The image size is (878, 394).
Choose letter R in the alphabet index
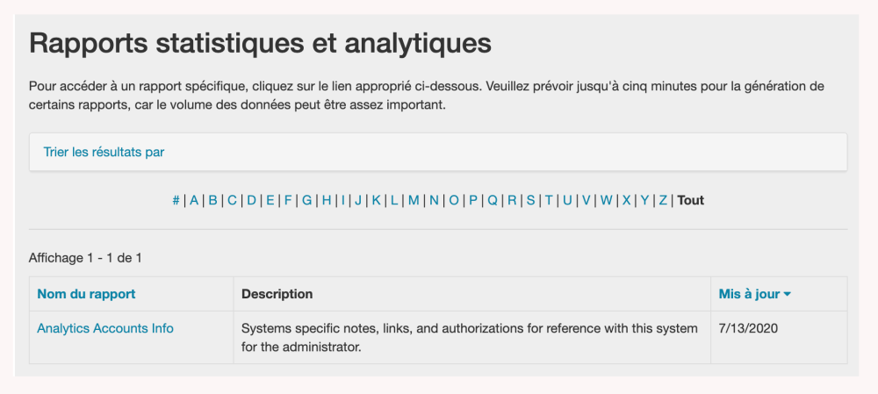pyautogui.click(x=512, y=200)
